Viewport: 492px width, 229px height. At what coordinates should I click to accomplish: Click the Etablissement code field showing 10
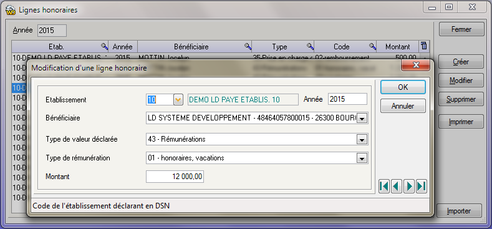(160, 100)
